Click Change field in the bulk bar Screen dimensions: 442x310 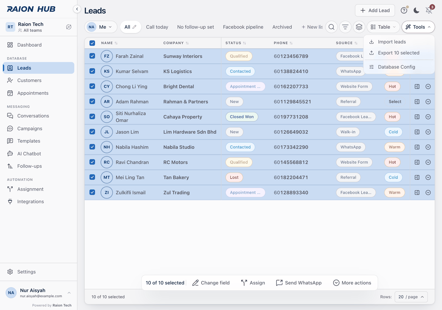click(211, 283)
